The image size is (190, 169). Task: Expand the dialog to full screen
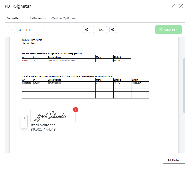[173, 6]
